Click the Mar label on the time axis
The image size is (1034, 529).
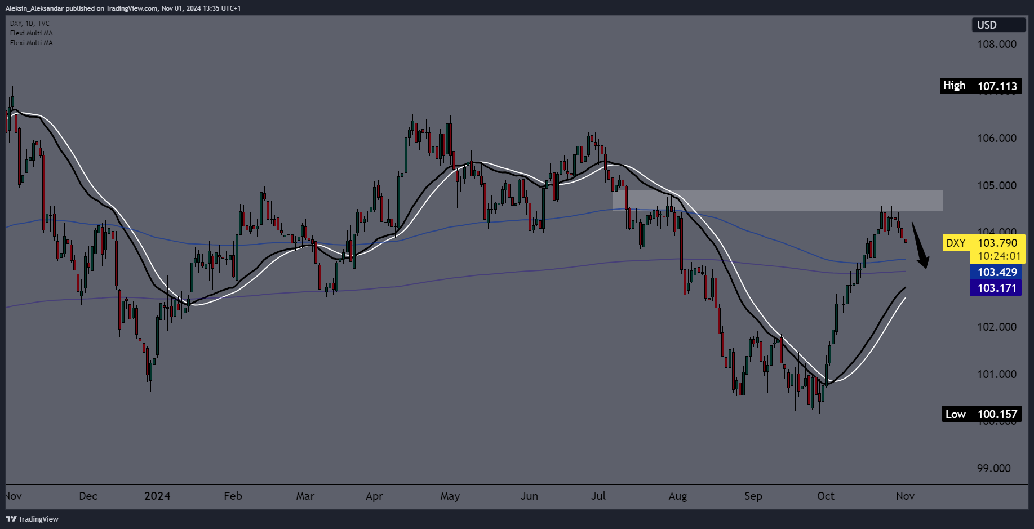pos(305,496)
